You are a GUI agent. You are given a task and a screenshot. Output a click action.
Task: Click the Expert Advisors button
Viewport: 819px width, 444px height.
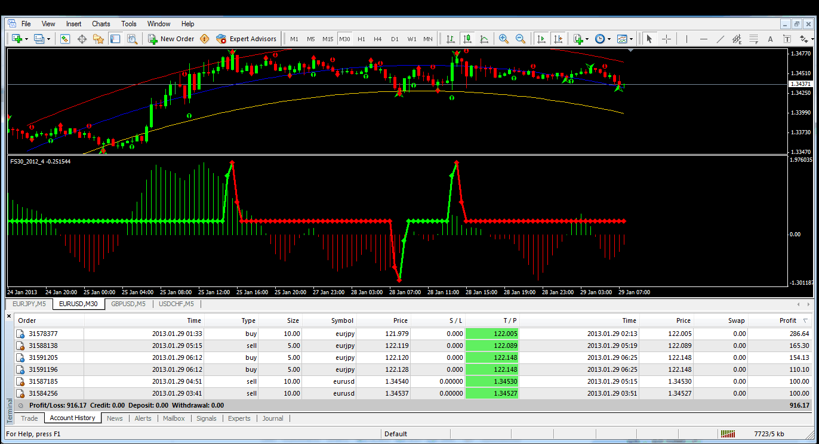tap(246, 39)
